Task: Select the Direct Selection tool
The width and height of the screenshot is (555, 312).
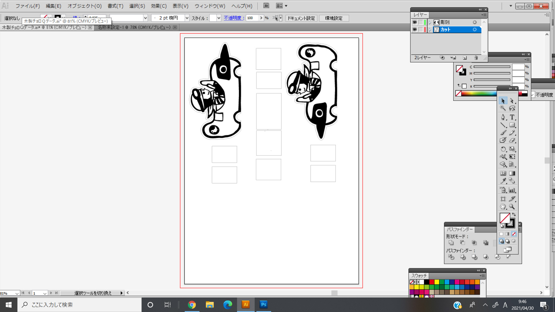Action: (512, 101)
